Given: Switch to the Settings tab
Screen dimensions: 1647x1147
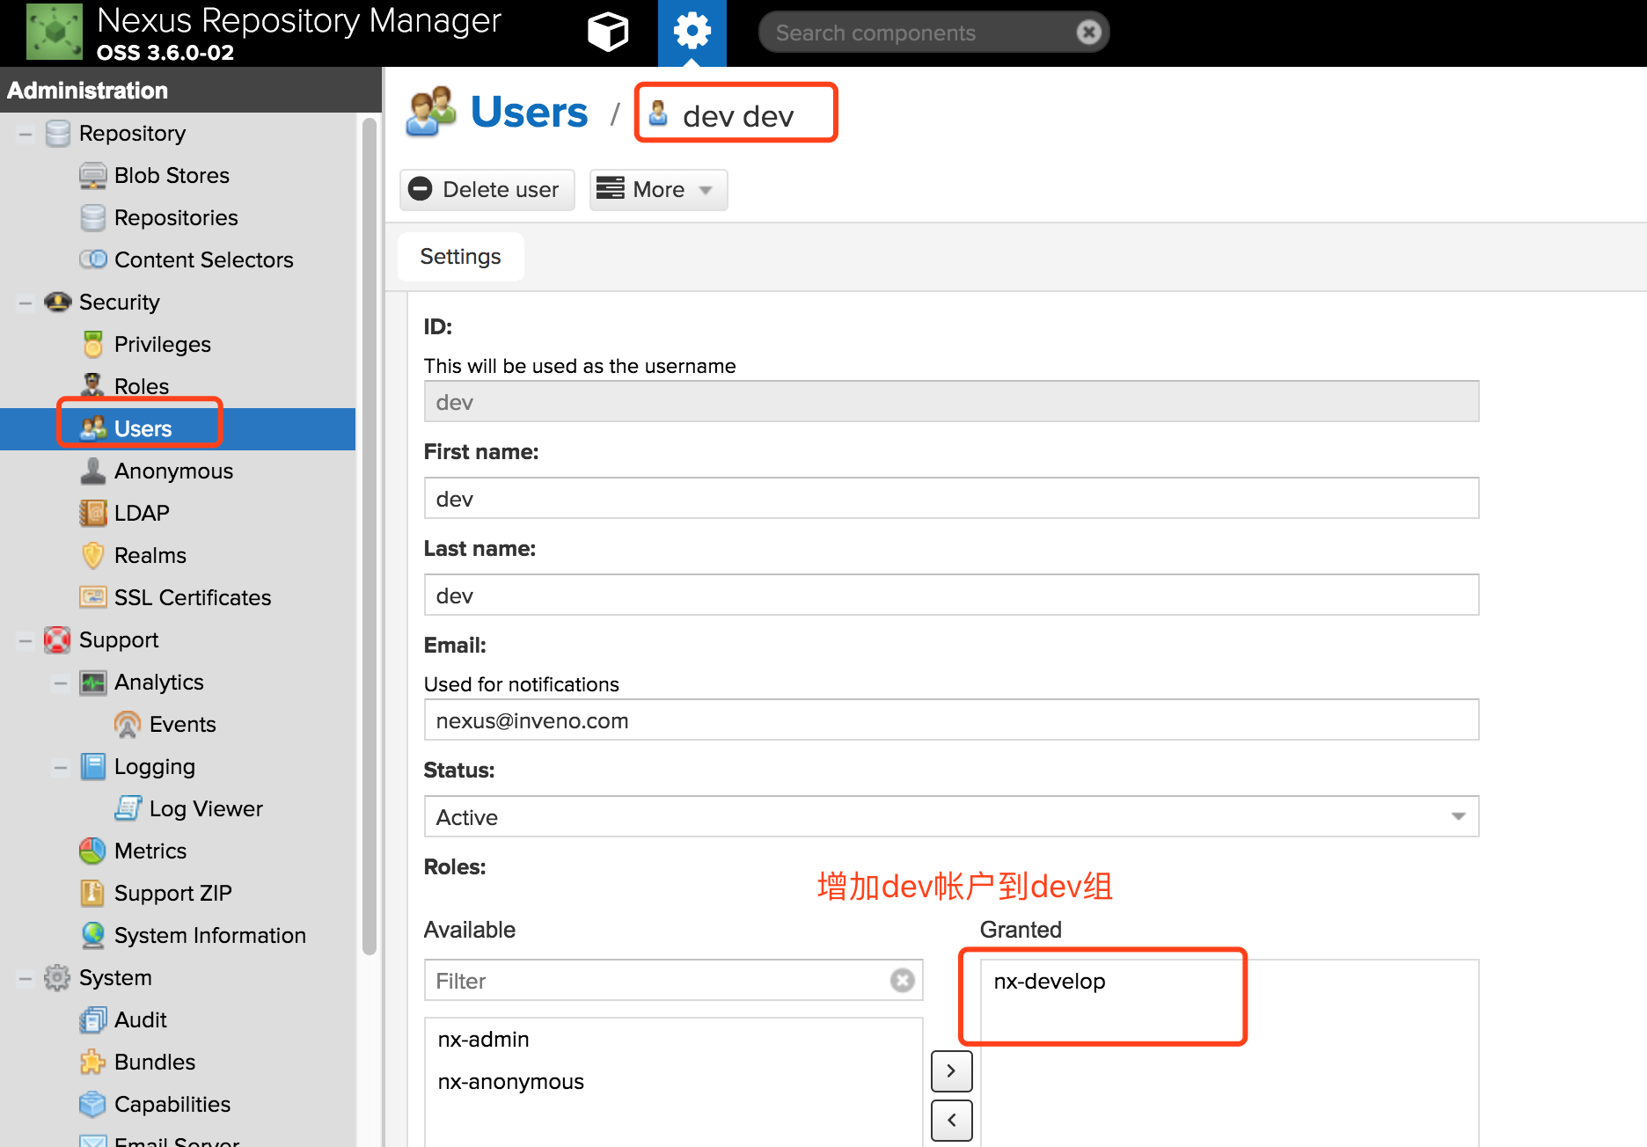Looking at the screenshot, I should 460,256.
